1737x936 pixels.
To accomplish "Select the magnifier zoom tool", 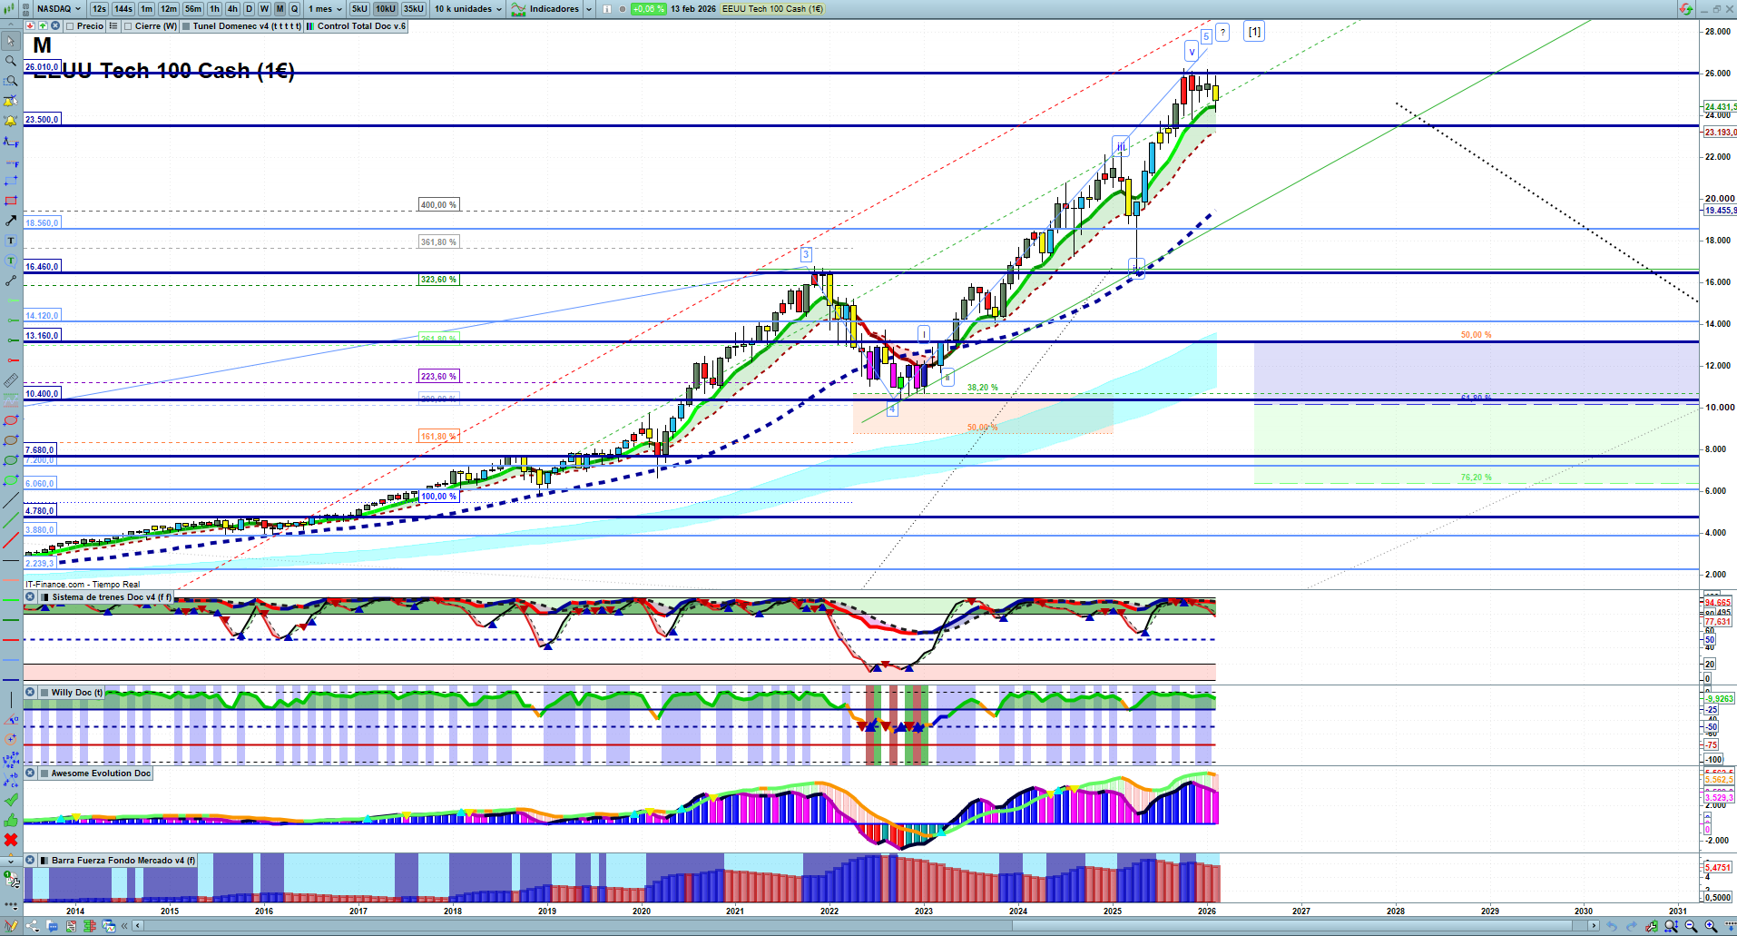I will click(10, 61).
